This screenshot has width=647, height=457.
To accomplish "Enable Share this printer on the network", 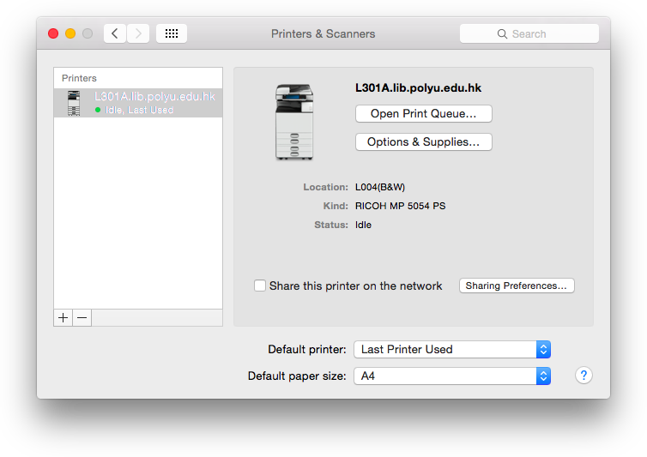I will point(260,286).
